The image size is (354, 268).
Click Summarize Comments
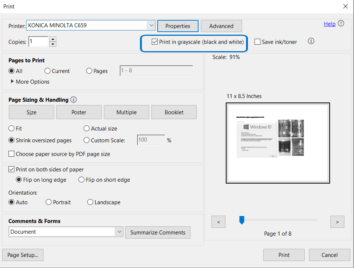click(x=158, y=232)
